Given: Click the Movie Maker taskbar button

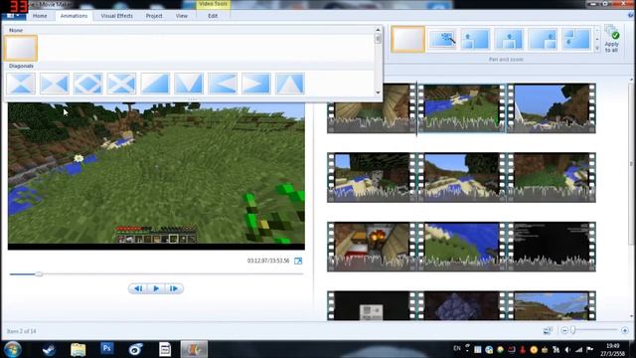Looking at the screenshot, I should 194,349.
